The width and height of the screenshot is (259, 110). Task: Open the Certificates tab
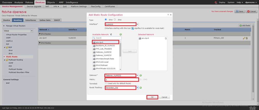tap(110, 6)
